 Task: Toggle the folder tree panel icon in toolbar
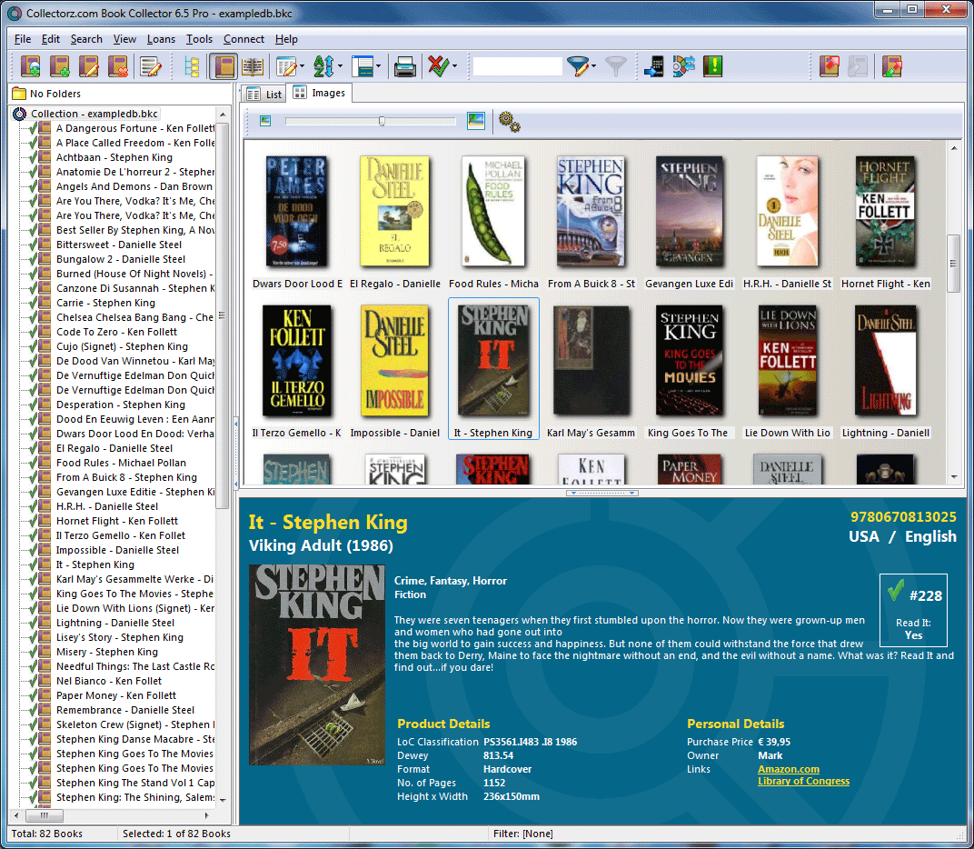point(193,65)
